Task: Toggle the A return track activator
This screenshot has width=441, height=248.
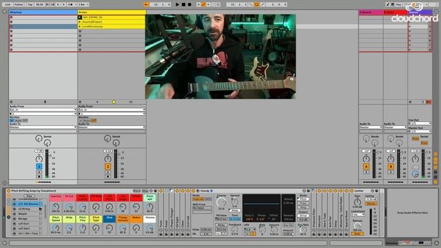Action: (366, 167)
